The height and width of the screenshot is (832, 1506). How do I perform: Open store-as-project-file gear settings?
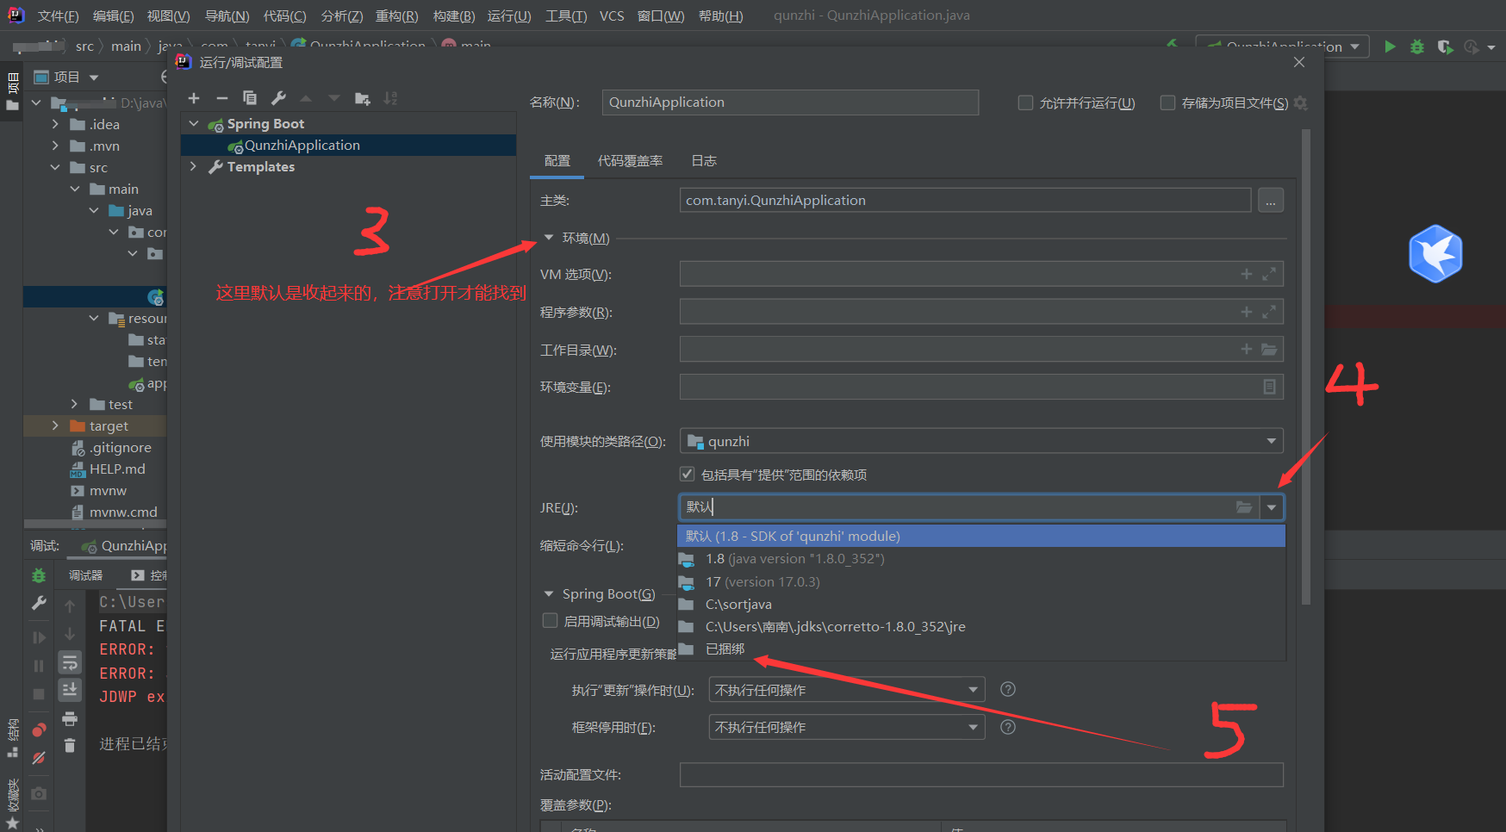pos(1301,103)
